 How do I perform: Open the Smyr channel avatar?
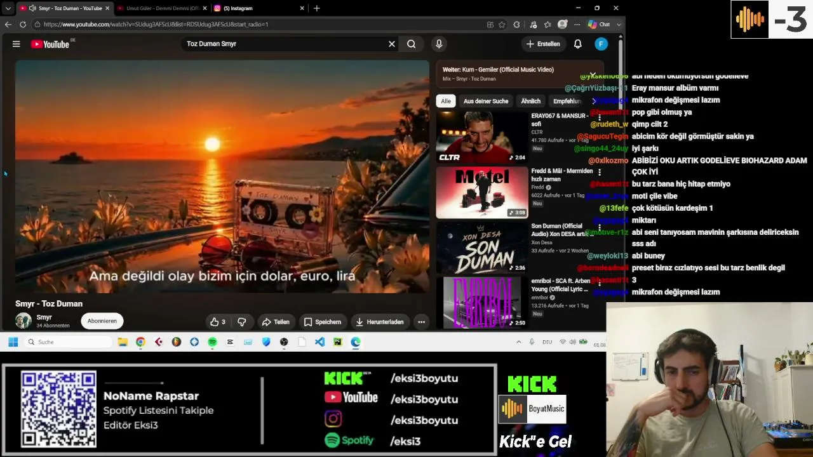point(24,321)
